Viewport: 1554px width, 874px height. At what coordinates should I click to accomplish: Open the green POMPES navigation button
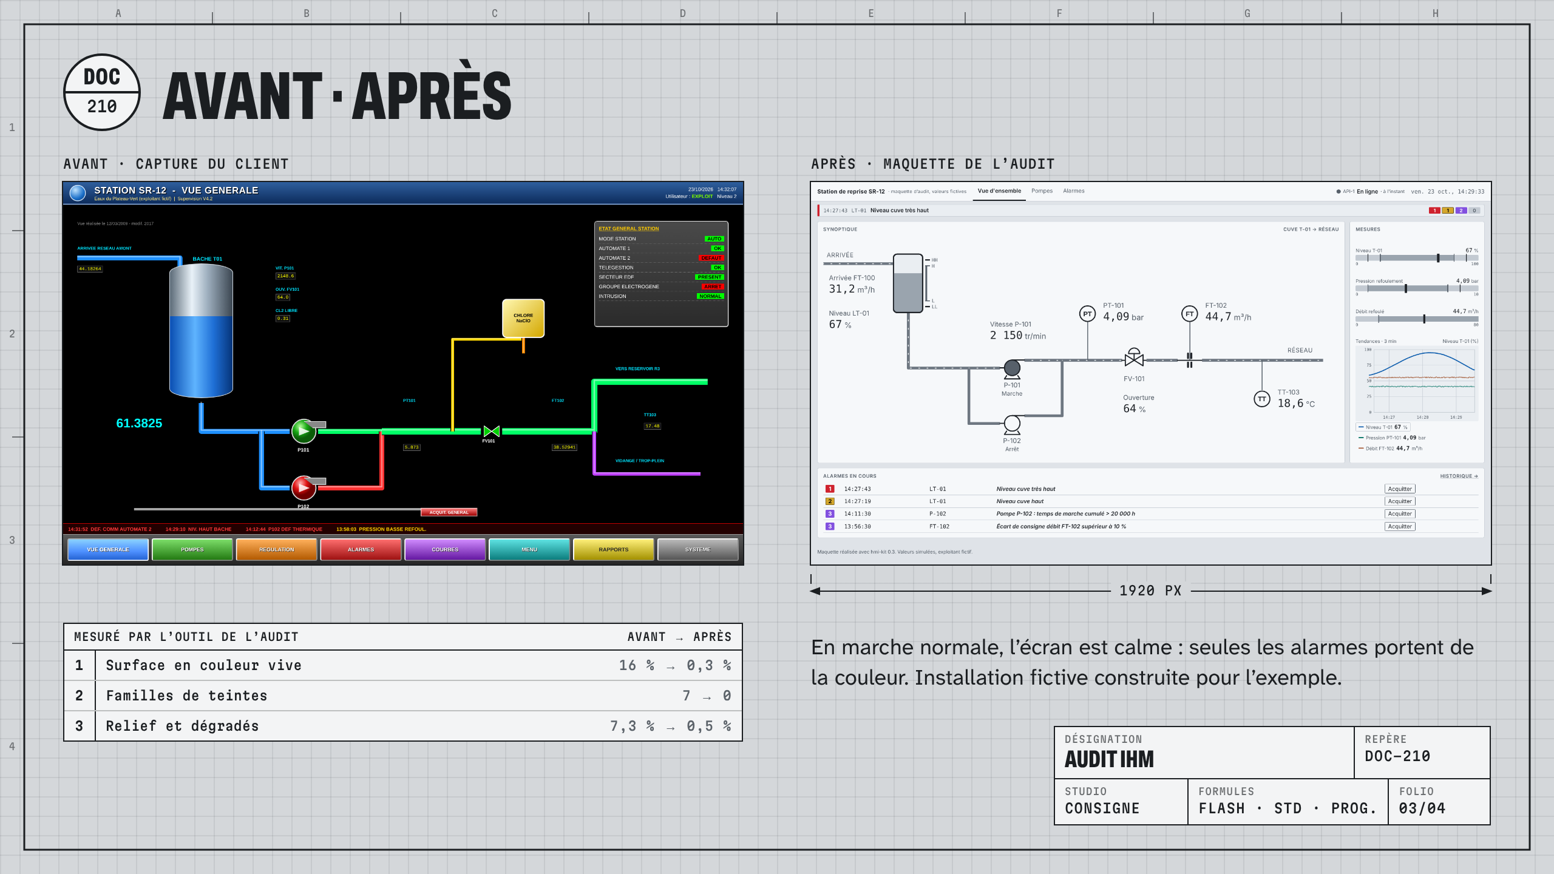pos(192,549)
